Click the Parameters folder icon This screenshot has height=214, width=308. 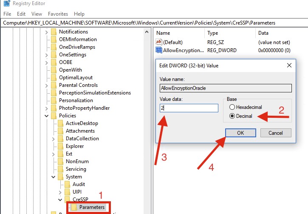74,207
